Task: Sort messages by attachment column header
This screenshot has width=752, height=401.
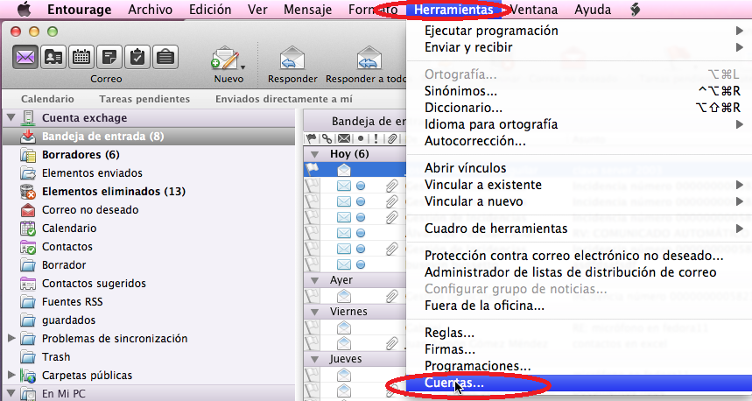Action: pyautogui.click(x=392, y=139)
